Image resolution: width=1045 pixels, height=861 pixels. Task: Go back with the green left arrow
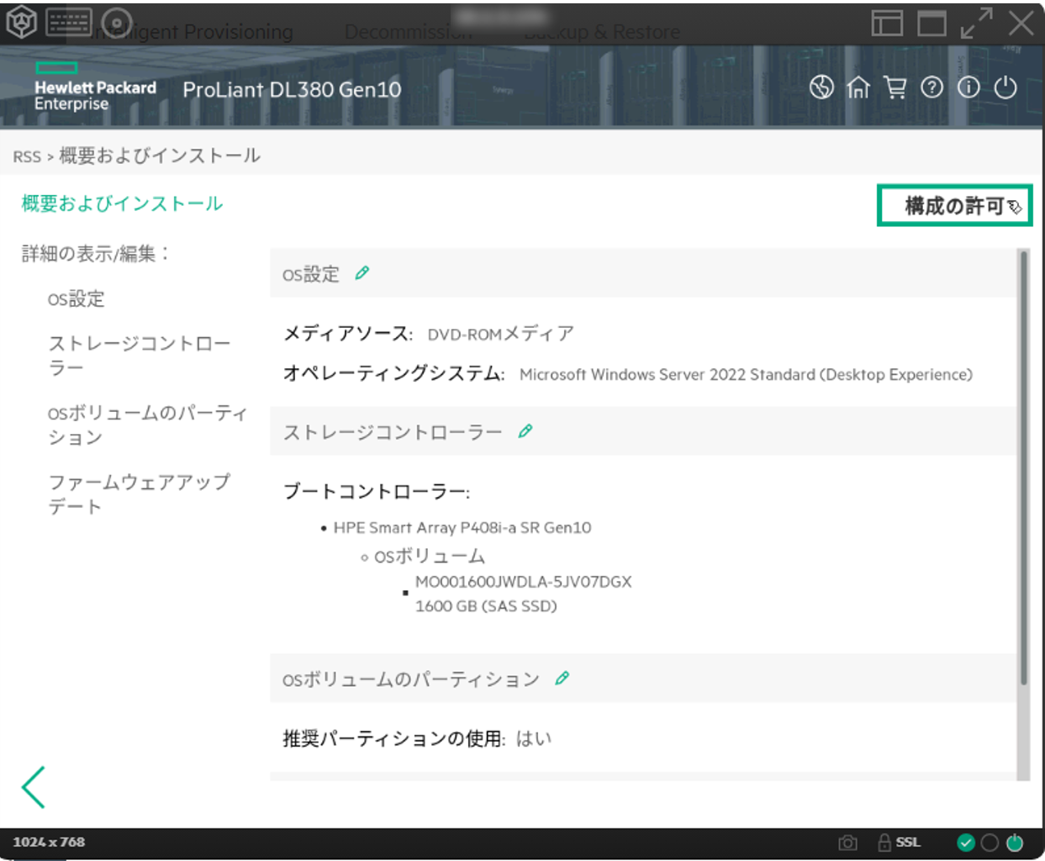(33, 787)
